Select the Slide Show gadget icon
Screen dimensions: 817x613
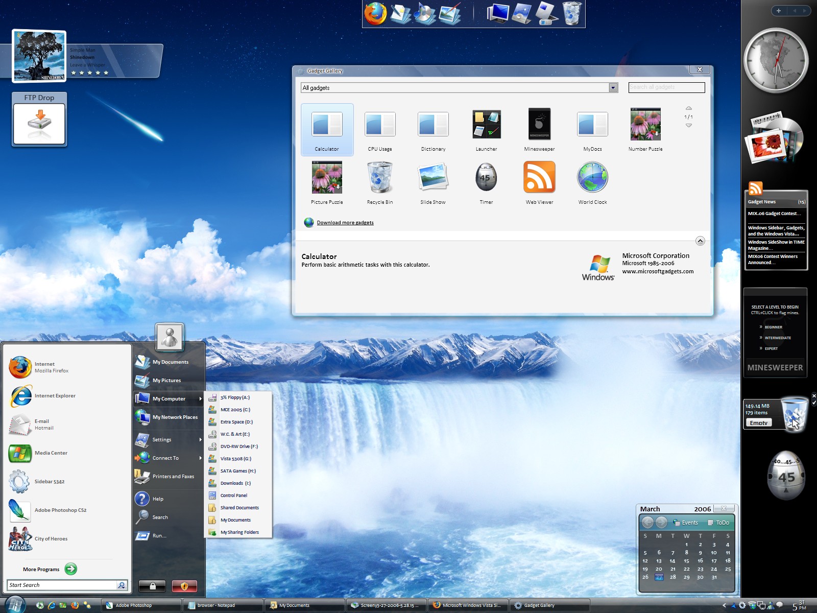[433, 177]
